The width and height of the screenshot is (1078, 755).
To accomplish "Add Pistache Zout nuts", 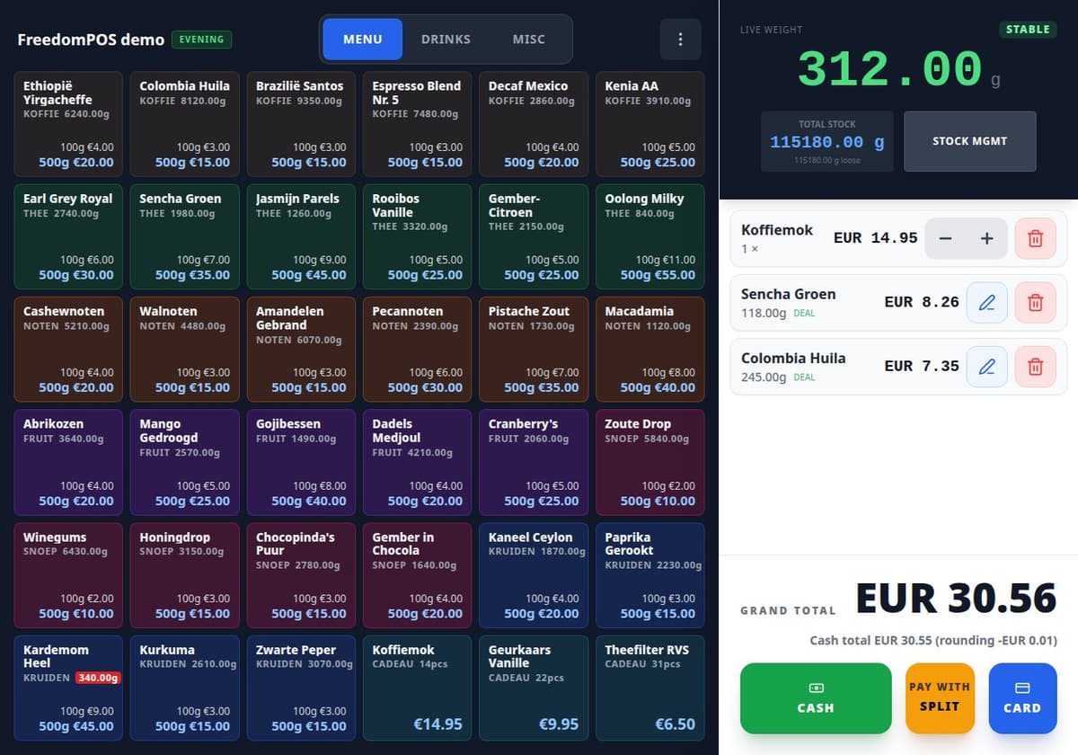I will click(x=534, y=350).
